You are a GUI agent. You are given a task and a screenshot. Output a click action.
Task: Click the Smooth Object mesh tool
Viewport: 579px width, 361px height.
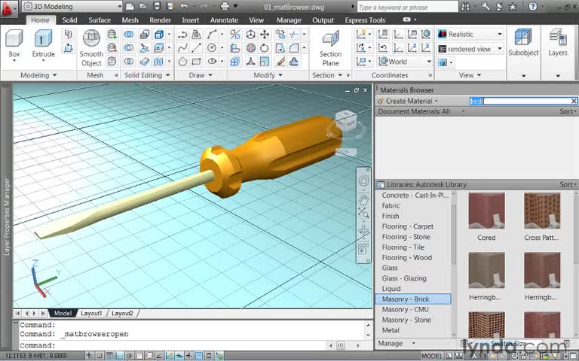[x=91, y=48]
